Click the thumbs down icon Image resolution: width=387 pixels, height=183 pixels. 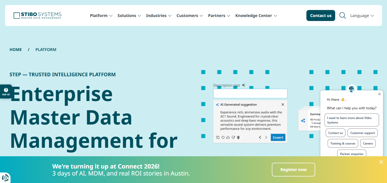point(233,137)
